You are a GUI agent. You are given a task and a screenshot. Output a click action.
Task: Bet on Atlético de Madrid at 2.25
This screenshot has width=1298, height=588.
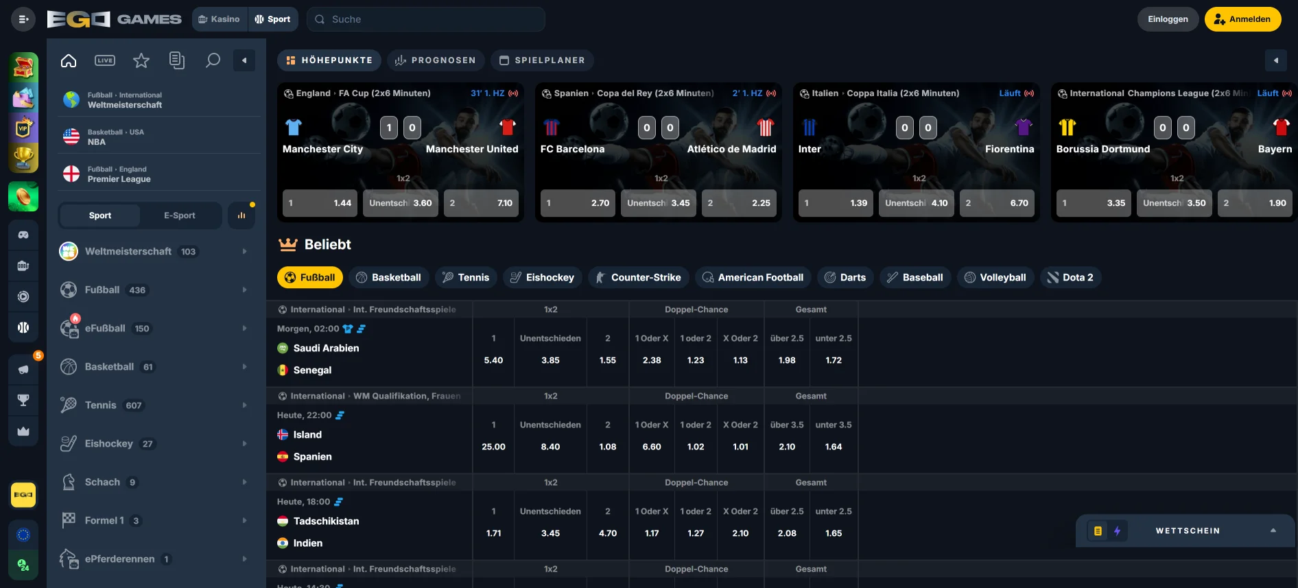(x=739, y=203)
